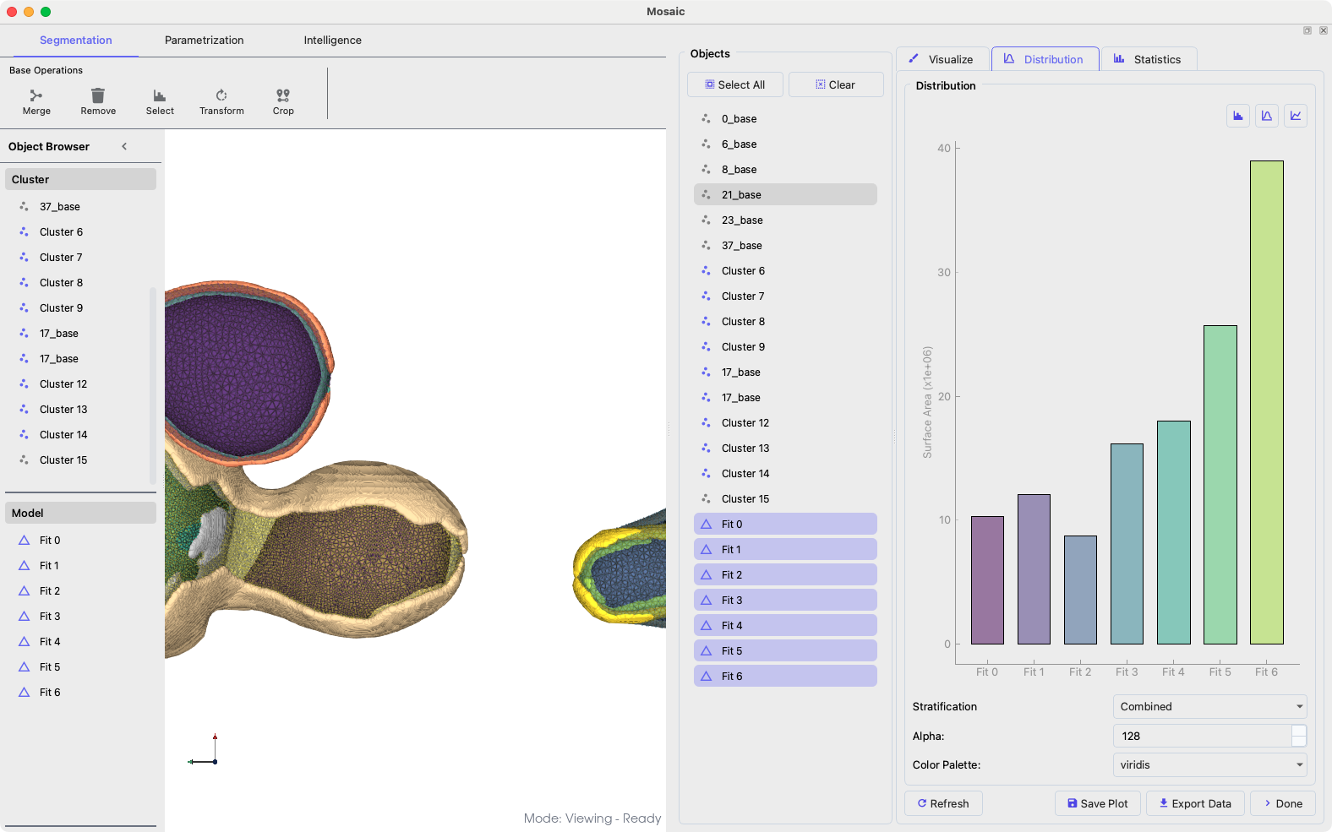Click Cluster 9 in the Objects panel
The width and height of the screenshot is (1332, 832).
785,347
